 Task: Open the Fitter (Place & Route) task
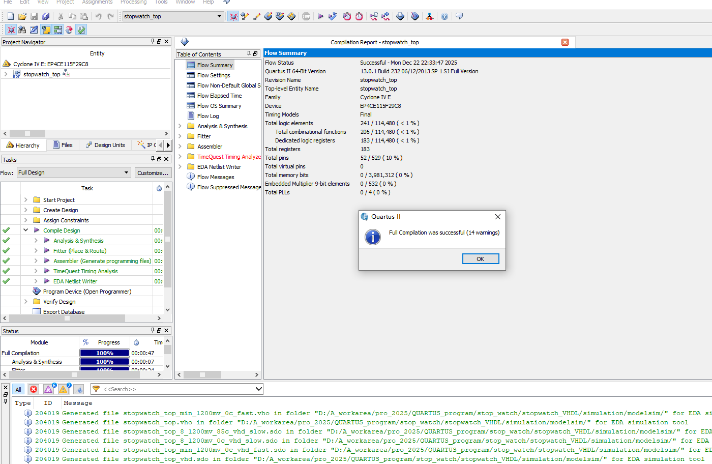click(80, 251)
